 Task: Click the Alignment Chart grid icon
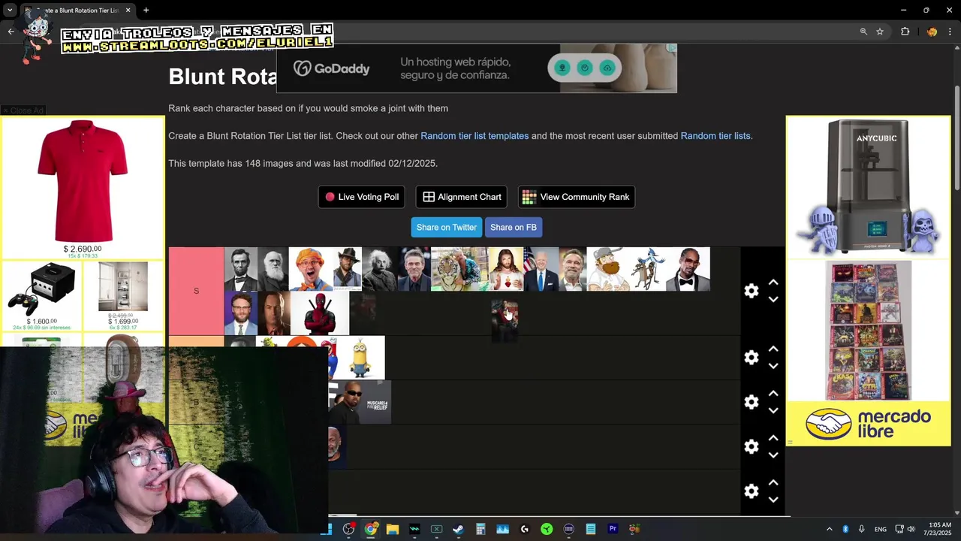(429, 197)
